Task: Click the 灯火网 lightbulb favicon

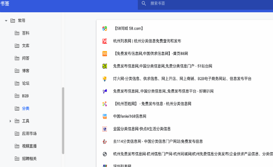Action: [105, 79]
